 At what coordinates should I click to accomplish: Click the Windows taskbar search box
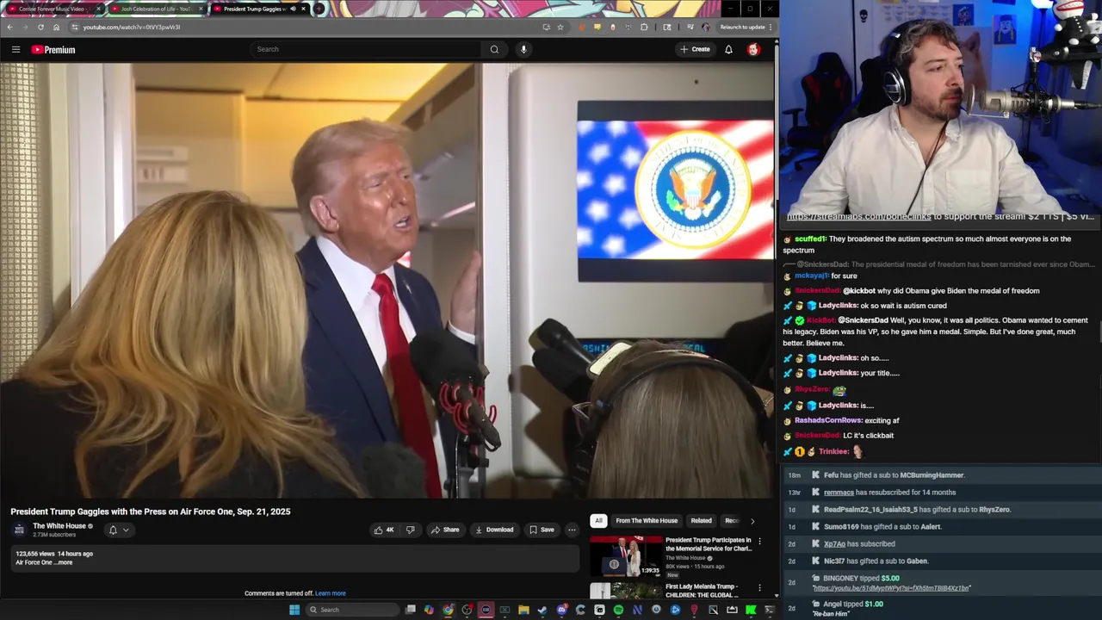click(x=351, y=610)
